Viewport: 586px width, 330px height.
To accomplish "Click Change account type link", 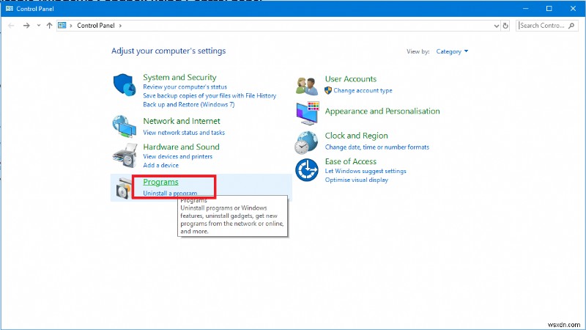I will (x=363, y=90).
